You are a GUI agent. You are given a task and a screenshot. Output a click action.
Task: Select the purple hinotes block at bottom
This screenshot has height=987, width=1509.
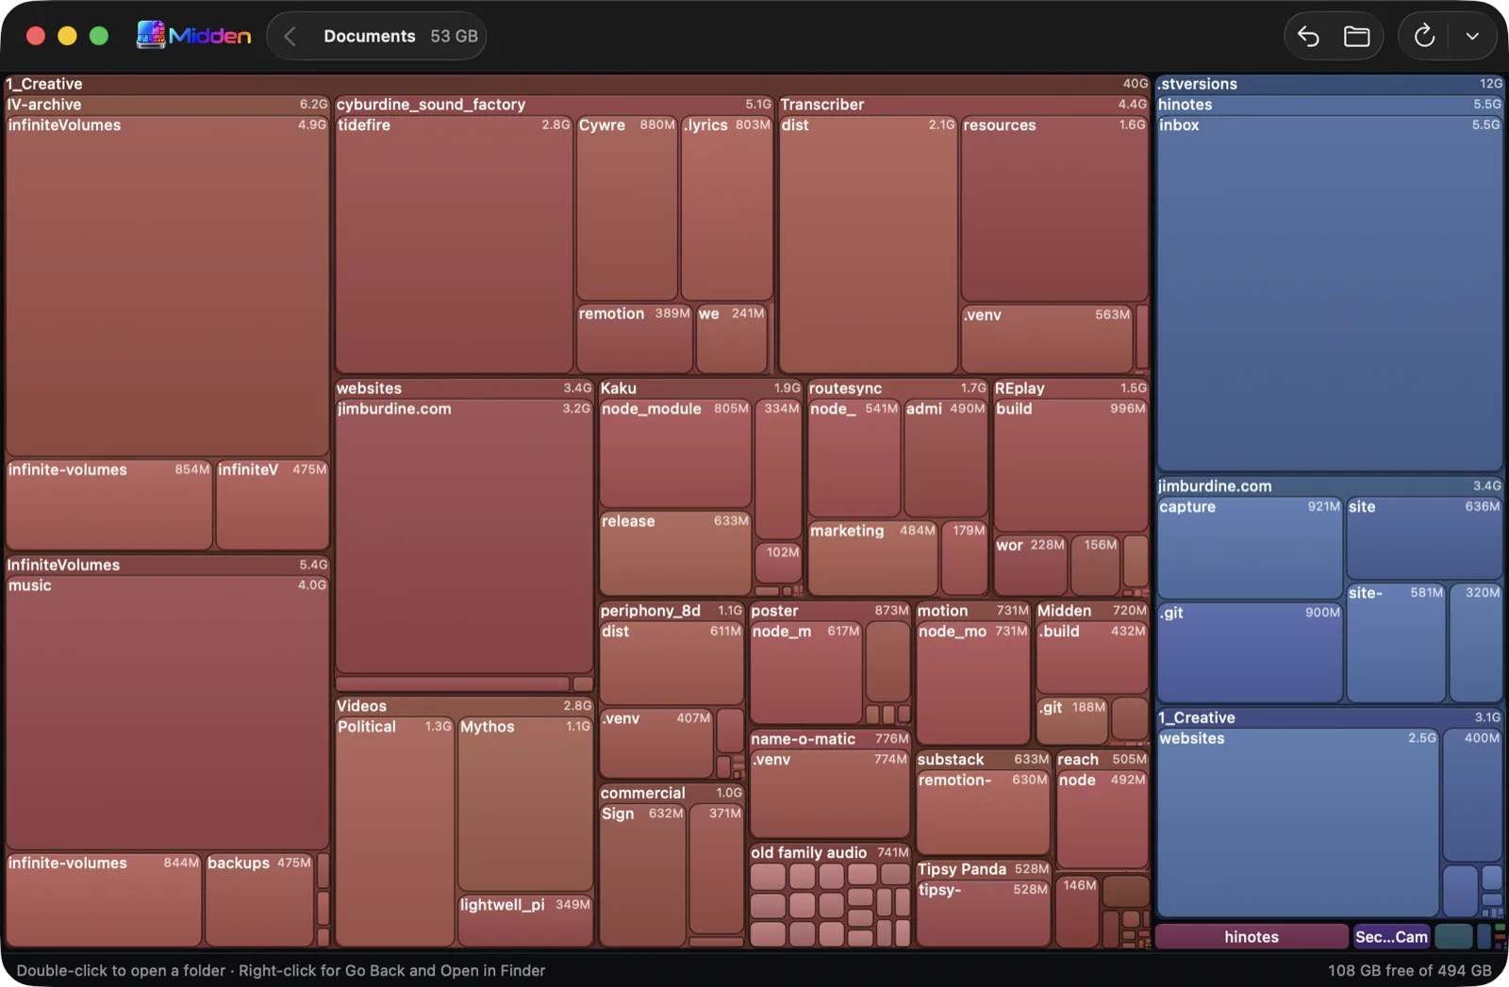[1252, 936]
